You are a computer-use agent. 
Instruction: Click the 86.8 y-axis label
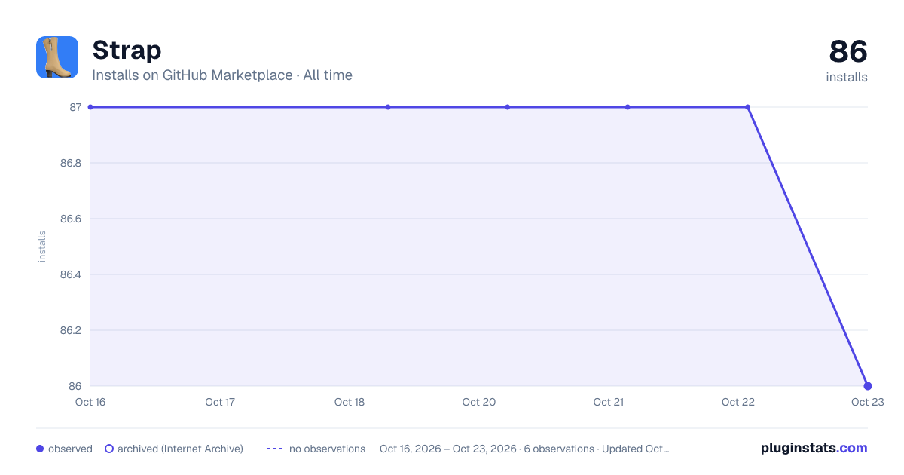coord(71,163)
